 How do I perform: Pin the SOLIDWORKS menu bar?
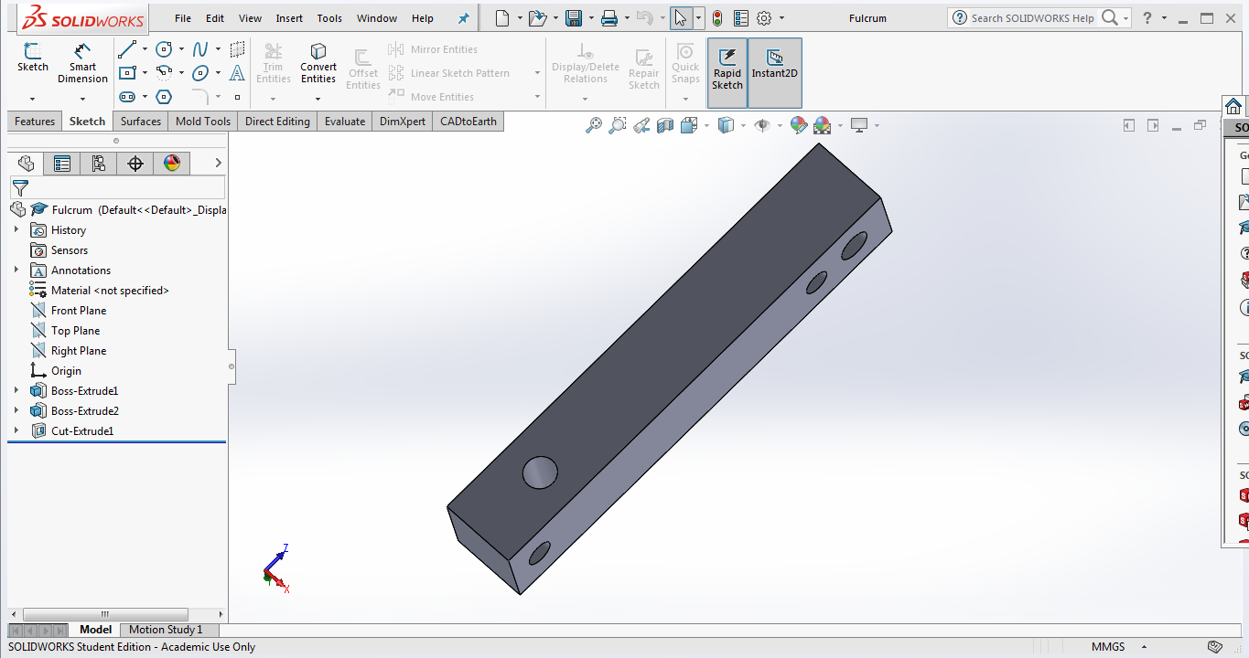(x=464, y=18)
